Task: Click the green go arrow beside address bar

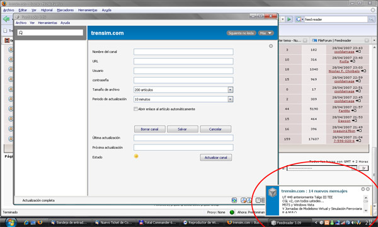Action: 289,20
